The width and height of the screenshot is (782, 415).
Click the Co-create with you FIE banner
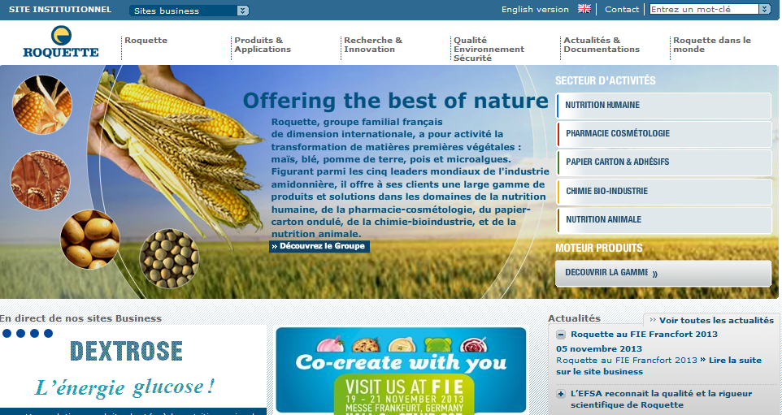click(401, 370)
